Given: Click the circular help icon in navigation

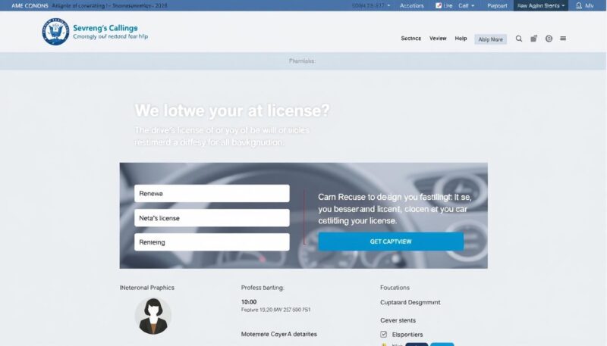Looking at the screenshot, I should pos(549,39).
